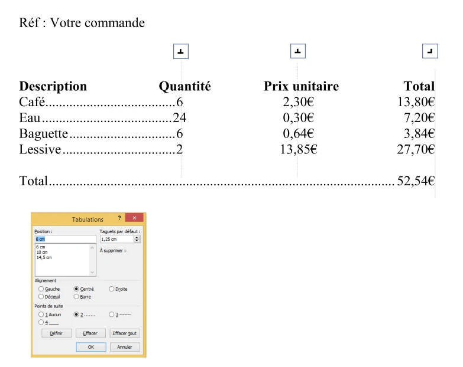The image size is (463, 367).
Task: Select leader option 1 Aucun
Action: tap(41, 314)
